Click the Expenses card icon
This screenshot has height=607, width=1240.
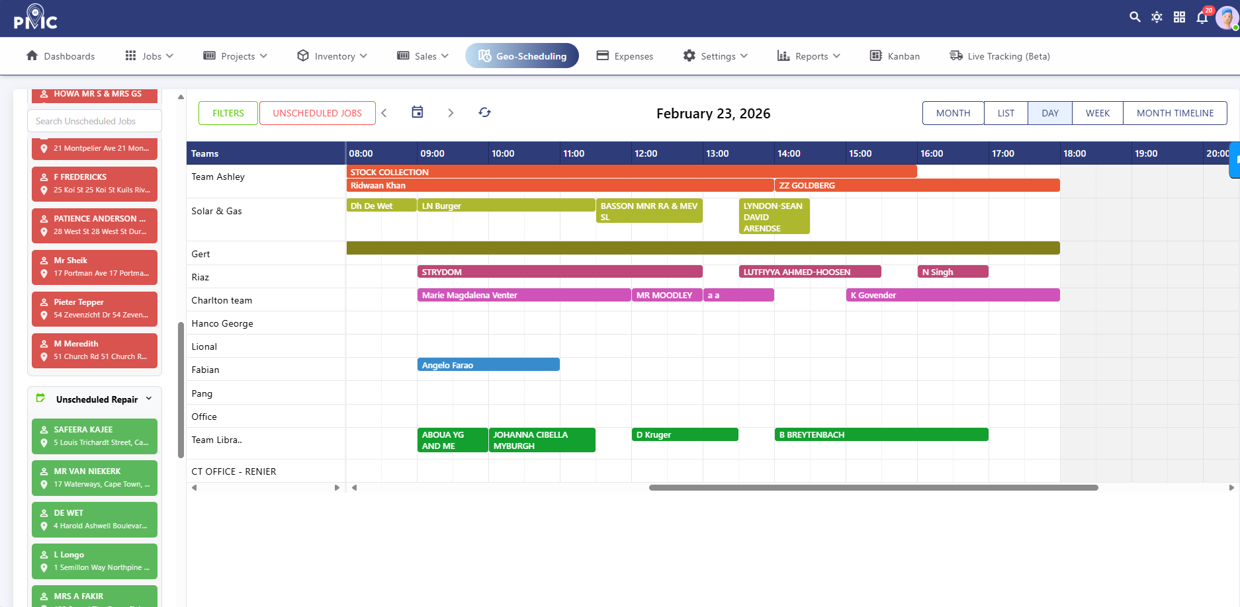(603, 56)
